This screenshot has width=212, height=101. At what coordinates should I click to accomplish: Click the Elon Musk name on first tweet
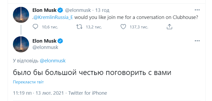click(x=44, y=10)
